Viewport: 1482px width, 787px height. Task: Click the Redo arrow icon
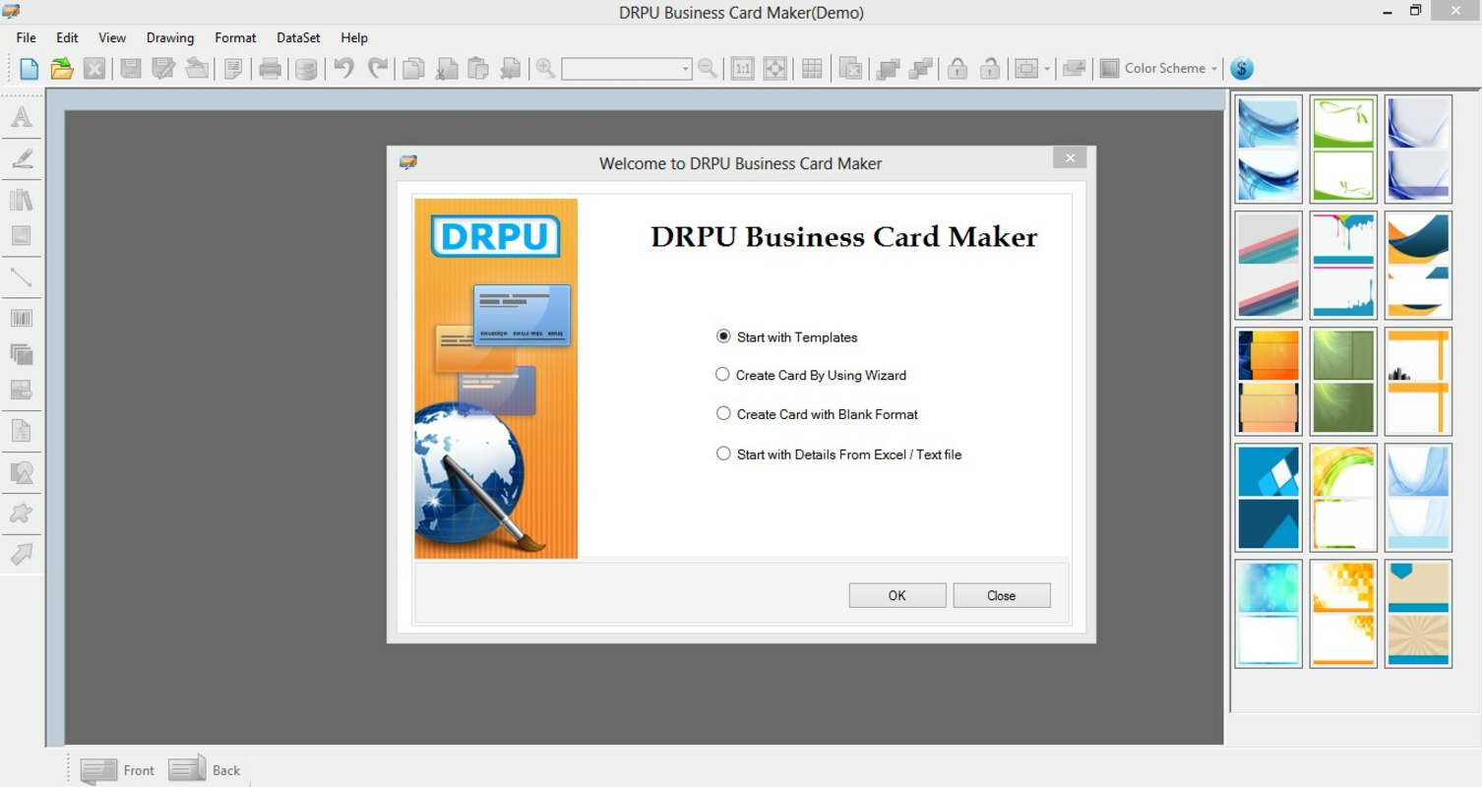(x=377, y=68)
